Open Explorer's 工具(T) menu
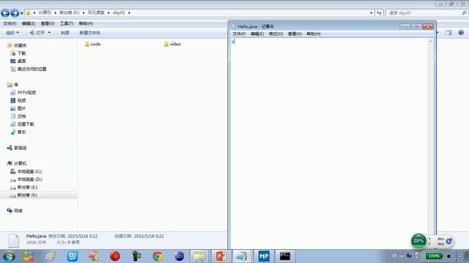The height and width of the screenshot is (263, 469). point(67,23)
